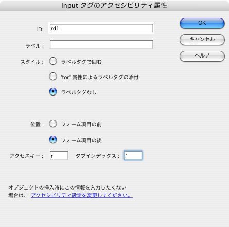Image resolution: width=229 pixels, height=227 pixels.
Task: Select the ラベルタグなし radio button
Action: tap(53, 92)
